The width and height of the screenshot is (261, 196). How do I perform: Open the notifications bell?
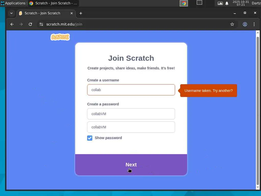227,3
